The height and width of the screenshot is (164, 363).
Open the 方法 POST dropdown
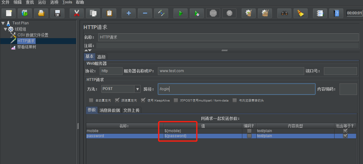tap(137, 89)
